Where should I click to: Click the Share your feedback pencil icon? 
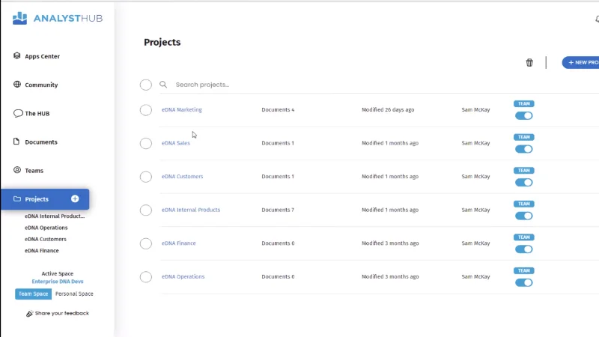point(29,314)
